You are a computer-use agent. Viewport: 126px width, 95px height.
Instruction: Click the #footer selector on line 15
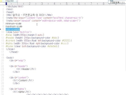click(x=10, y=46)
